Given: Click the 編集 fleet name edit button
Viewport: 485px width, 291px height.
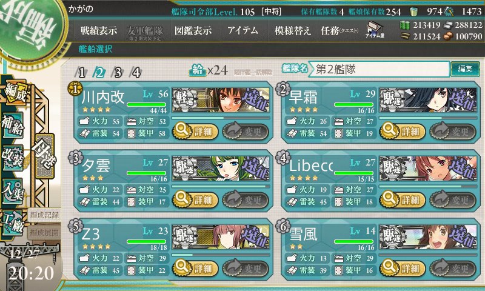Looking at the screenshot, I should (x=465, y=69).
